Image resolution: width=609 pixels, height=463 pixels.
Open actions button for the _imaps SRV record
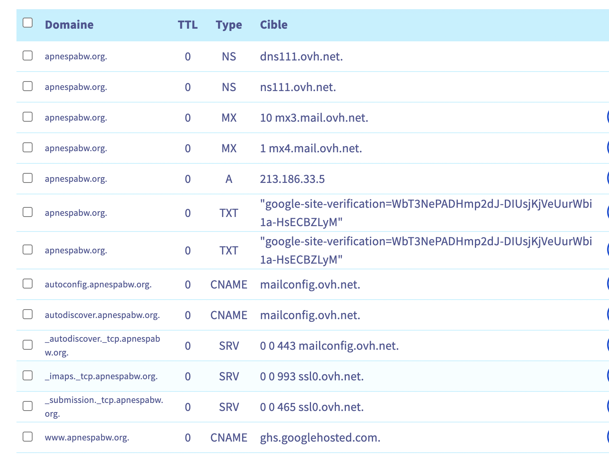(607, 376)
